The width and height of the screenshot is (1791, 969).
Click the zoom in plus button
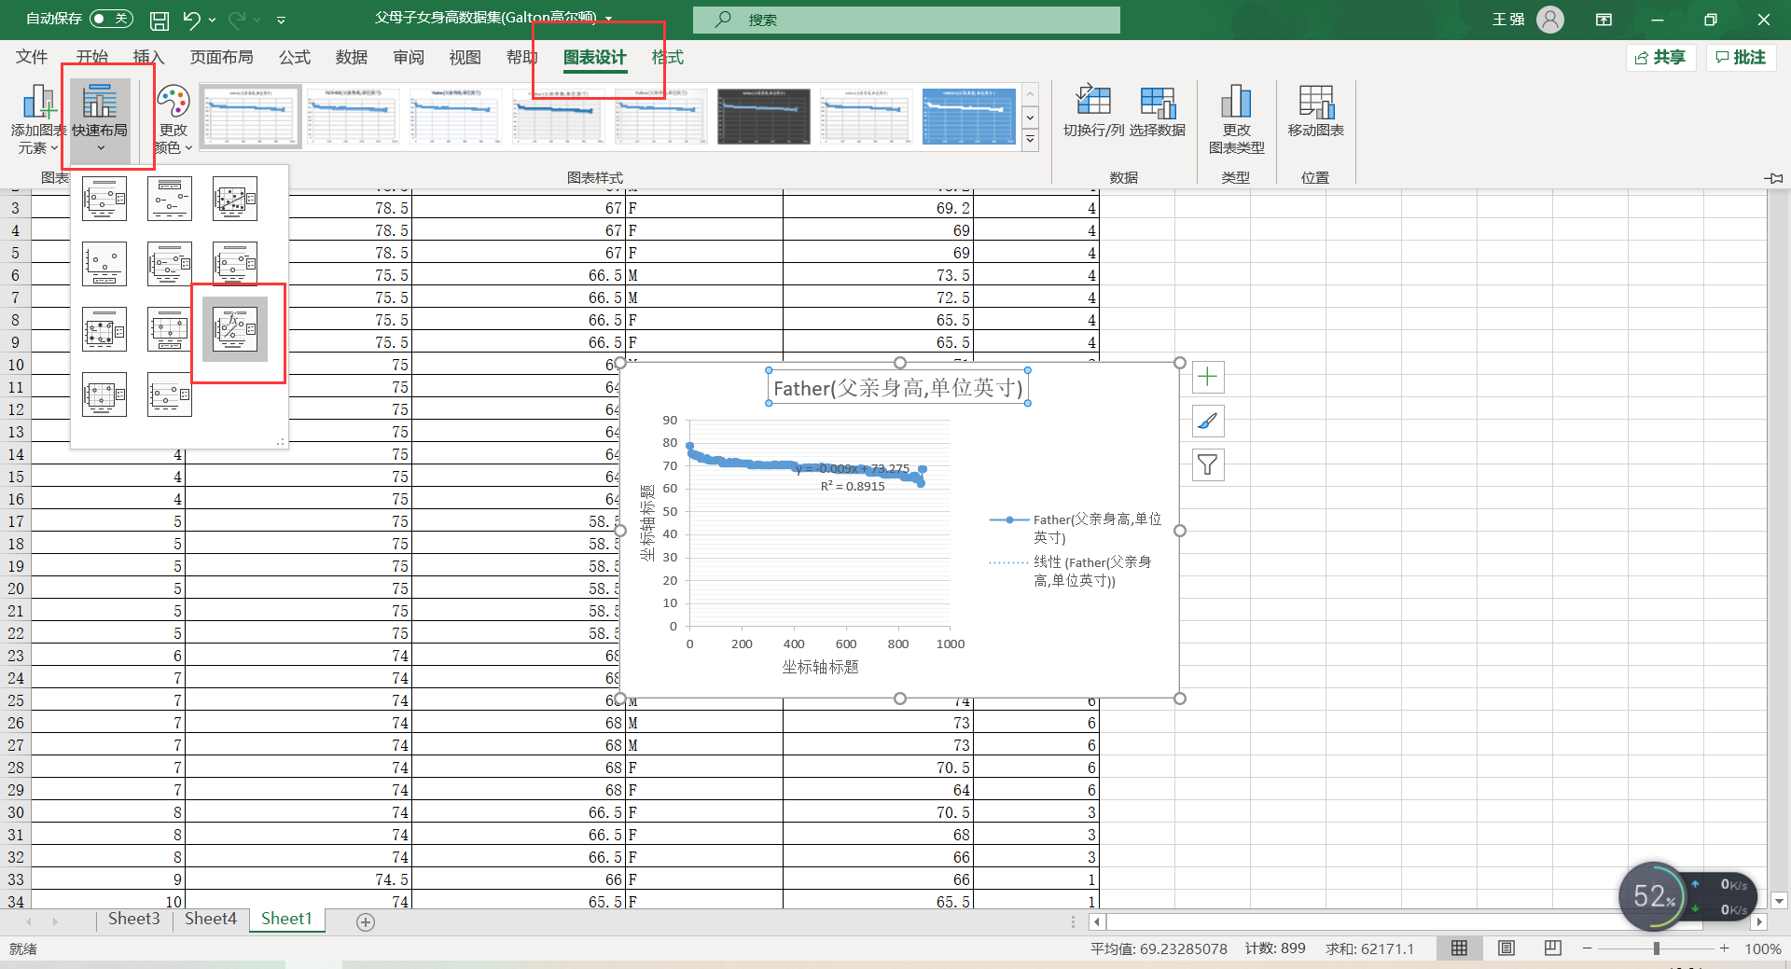[x=1725, y=948]
